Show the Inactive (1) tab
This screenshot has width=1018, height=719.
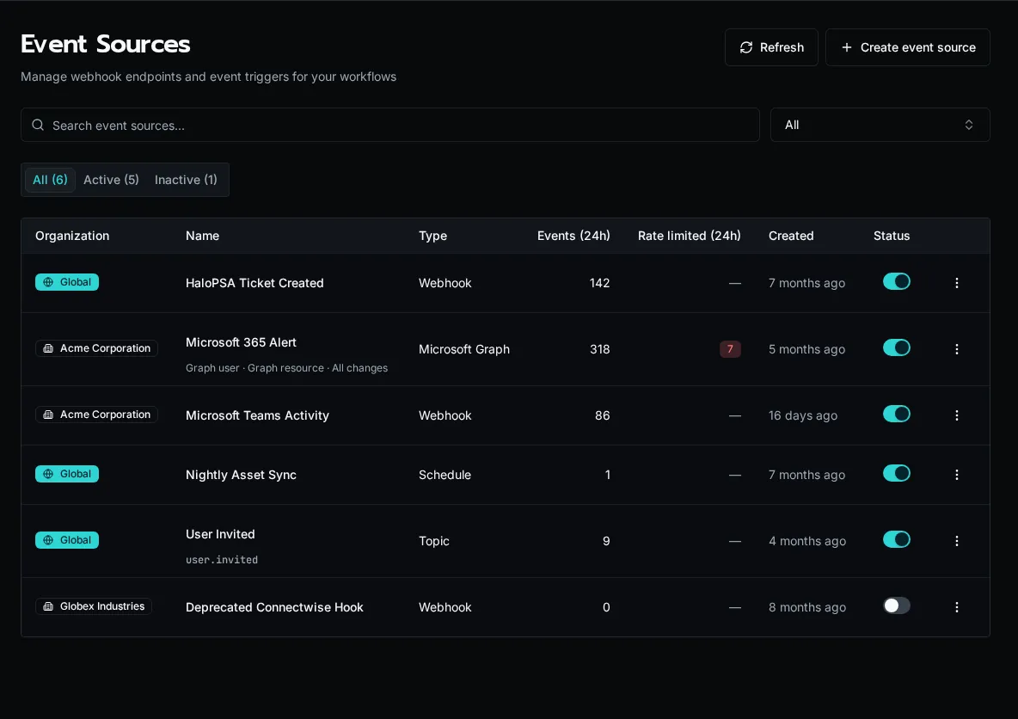[186, 179]
